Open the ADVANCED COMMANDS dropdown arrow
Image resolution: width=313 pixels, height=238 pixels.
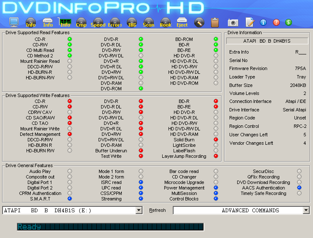click(x=306, y=210)
